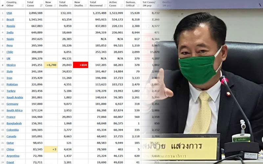Open the Qatar link
This screenshot has height=164, width=263.
[x=10, y=143]
